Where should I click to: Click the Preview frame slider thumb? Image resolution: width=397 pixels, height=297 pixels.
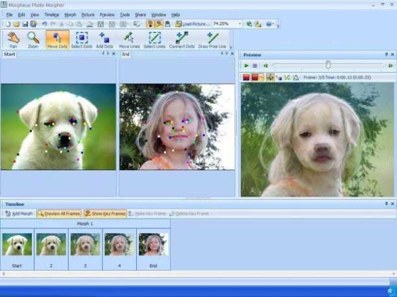328,65
